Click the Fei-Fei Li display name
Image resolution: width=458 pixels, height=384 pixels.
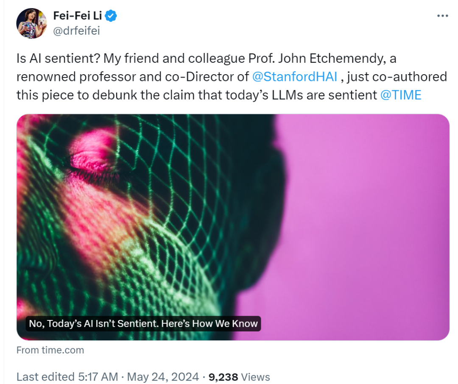[x=78, y=16]
